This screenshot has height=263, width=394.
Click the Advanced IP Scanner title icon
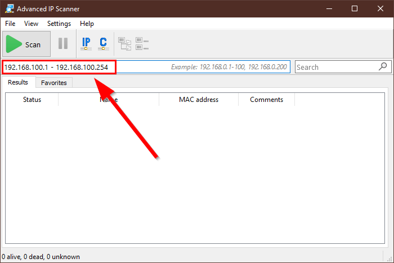click(x=10, y=9)
